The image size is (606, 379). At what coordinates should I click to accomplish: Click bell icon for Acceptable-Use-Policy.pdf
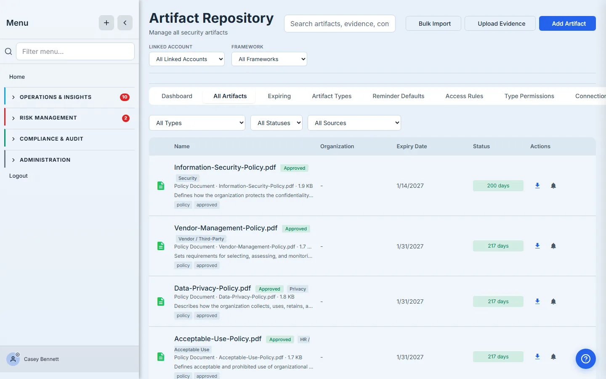(x=553, y=357)
